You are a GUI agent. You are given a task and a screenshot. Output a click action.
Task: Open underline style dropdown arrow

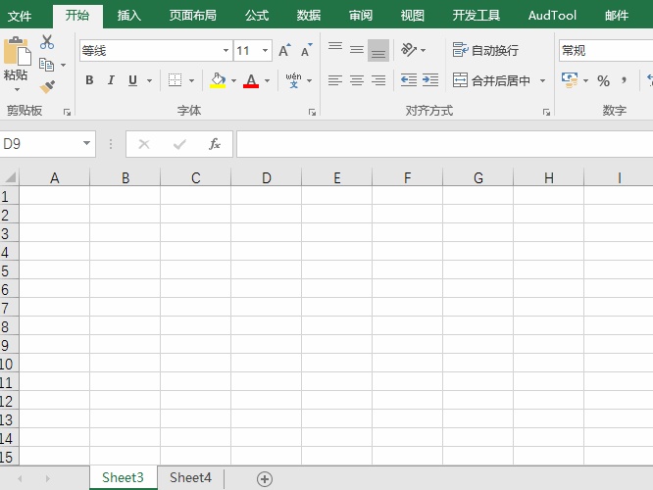149,80
